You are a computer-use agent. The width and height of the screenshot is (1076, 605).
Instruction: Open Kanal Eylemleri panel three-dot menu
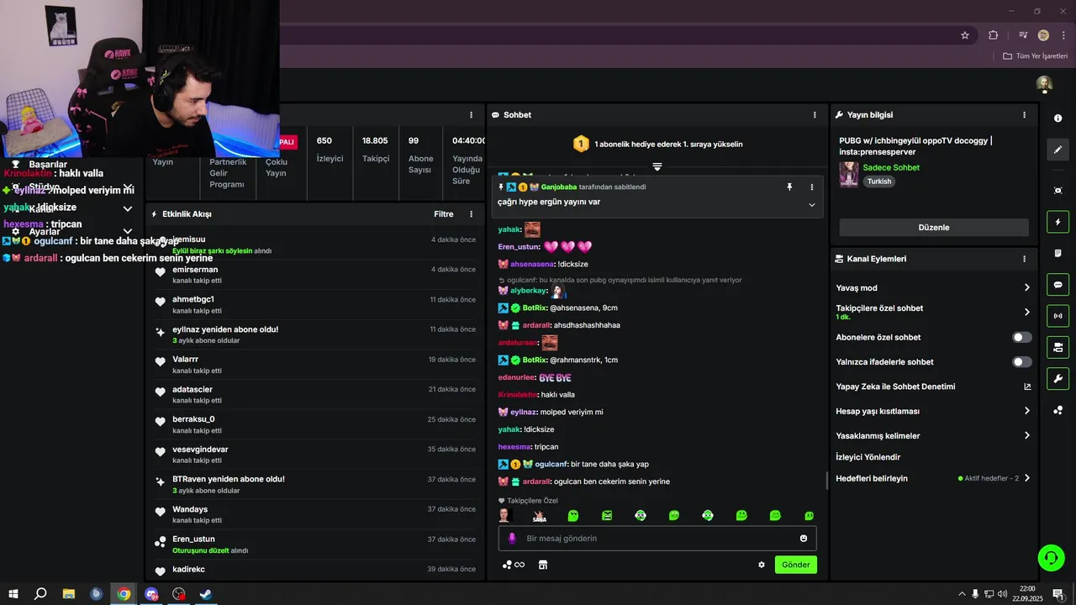(1024, 259)
